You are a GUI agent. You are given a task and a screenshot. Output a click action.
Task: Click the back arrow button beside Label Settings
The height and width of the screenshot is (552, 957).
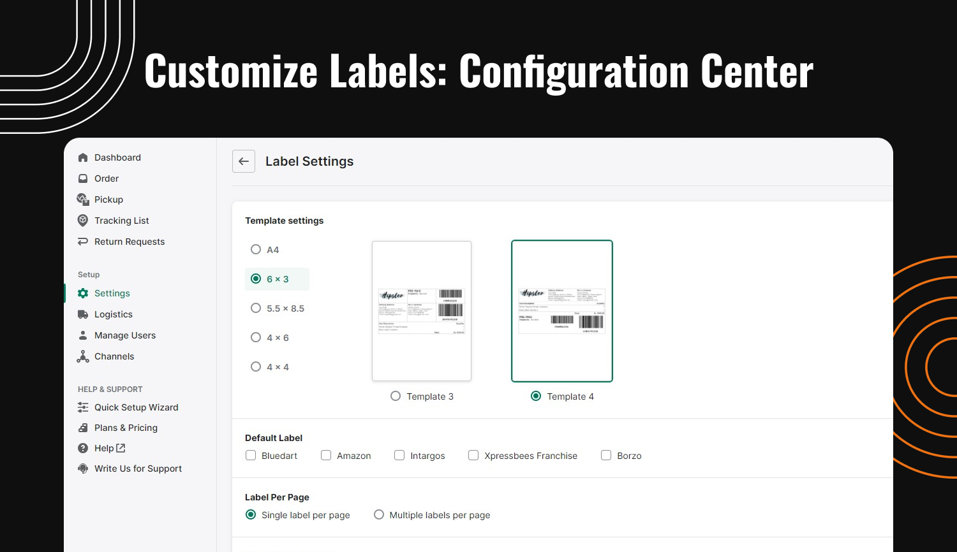pyautogui.click(x=244, y=161)
